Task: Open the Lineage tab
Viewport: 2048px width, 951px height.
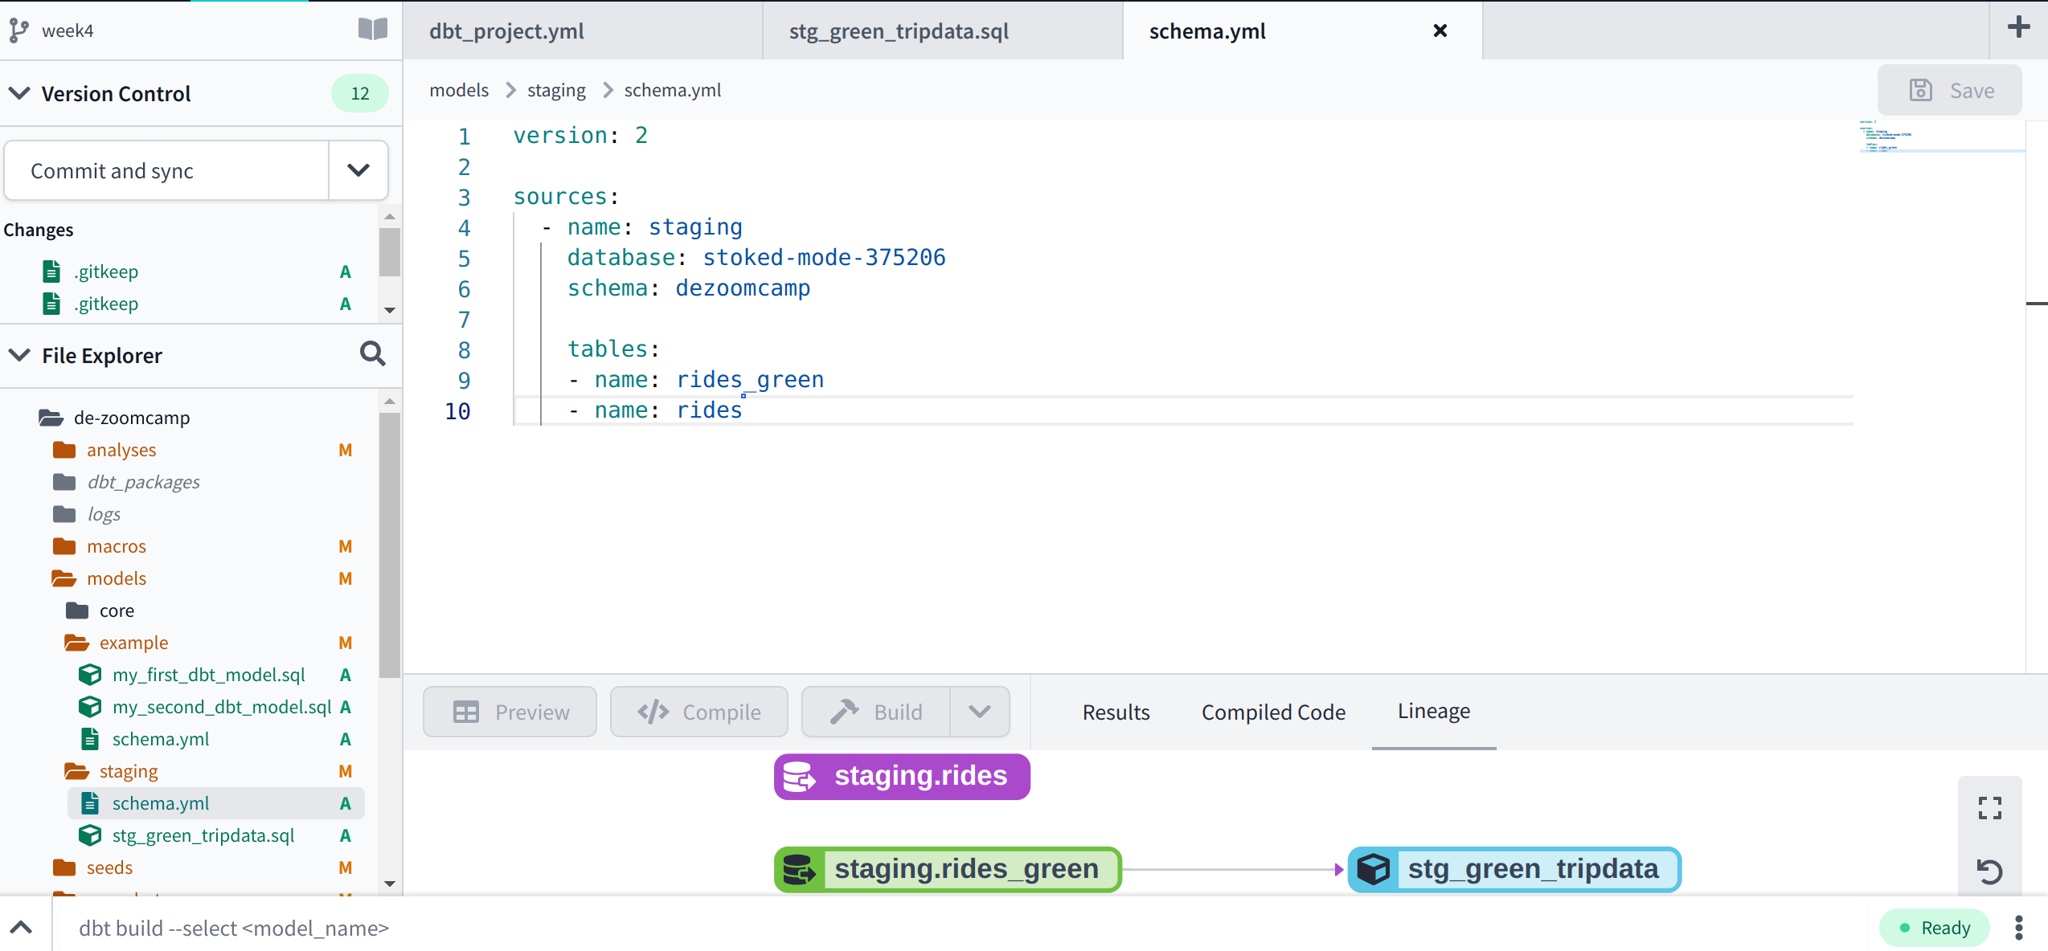Action: click(x=1434, y=711)
